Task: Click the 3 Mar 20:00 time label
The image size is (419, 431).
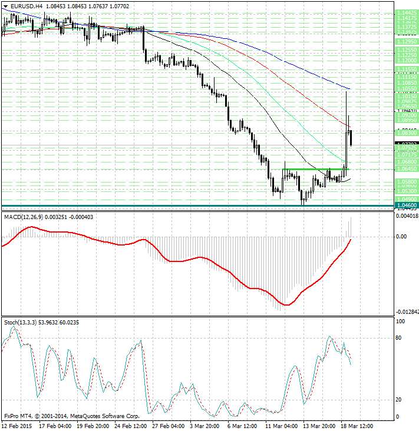Action: [204, 426]
